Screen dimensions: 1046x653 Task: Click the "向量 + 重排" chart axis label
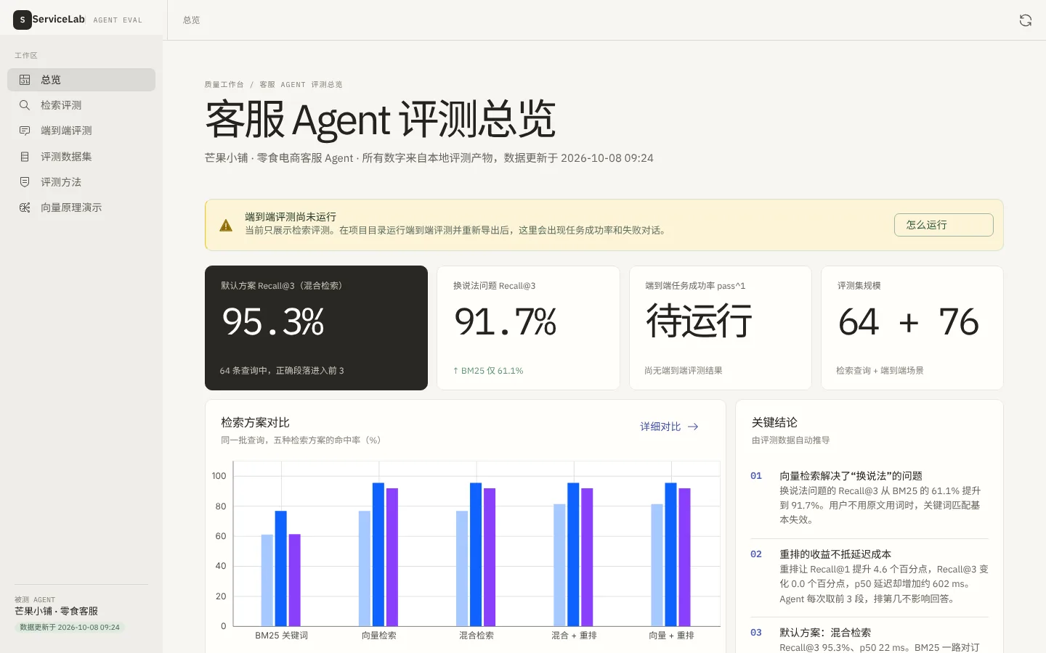tap(671, 636)
